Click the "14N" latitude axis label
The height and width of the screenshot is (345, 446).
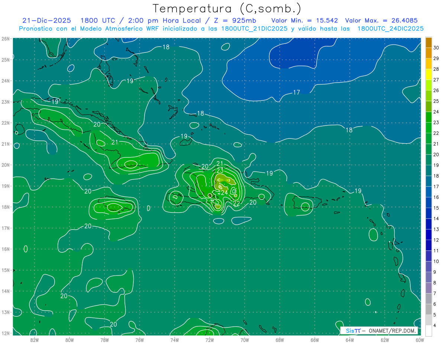(x=5, y=291)
